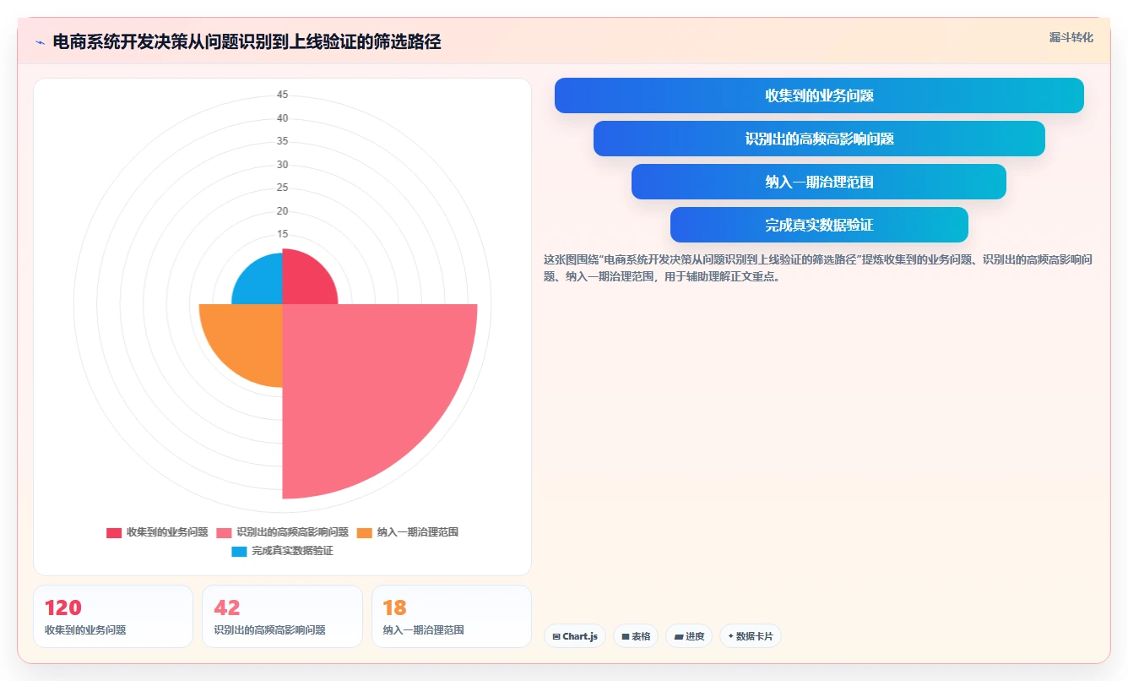Image resolution: width=1128 pixels, height=681 pixels.
Task: Click the axis label 15 on chart
Action: tap(282, 234)
